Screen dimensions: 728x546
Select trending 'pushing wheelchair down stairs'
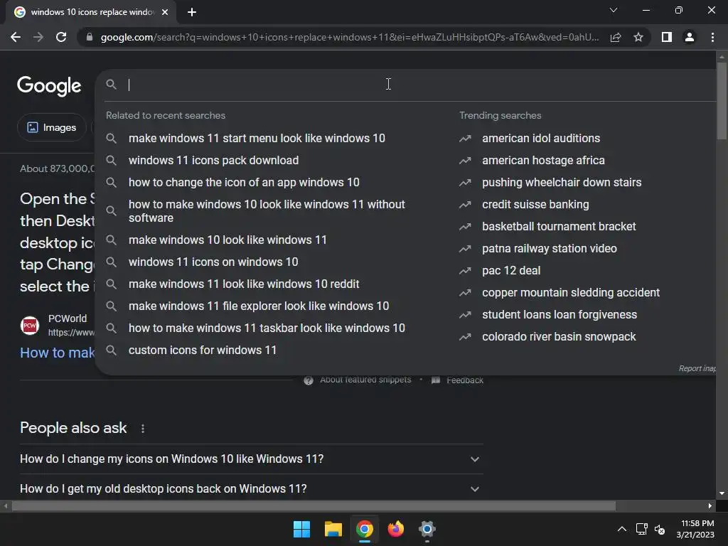tap(562, 183)
